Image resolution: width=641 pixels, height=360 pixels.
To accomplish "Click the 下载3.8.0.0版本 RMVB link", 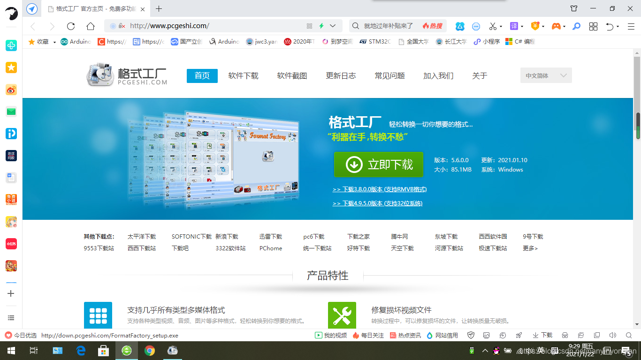I will 380,189.
